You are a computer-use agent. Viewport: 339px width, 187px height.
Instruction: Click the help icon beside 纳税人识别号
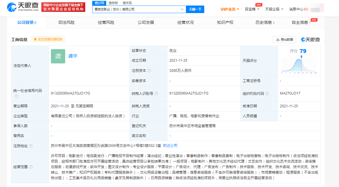click(x=156, y=94)
